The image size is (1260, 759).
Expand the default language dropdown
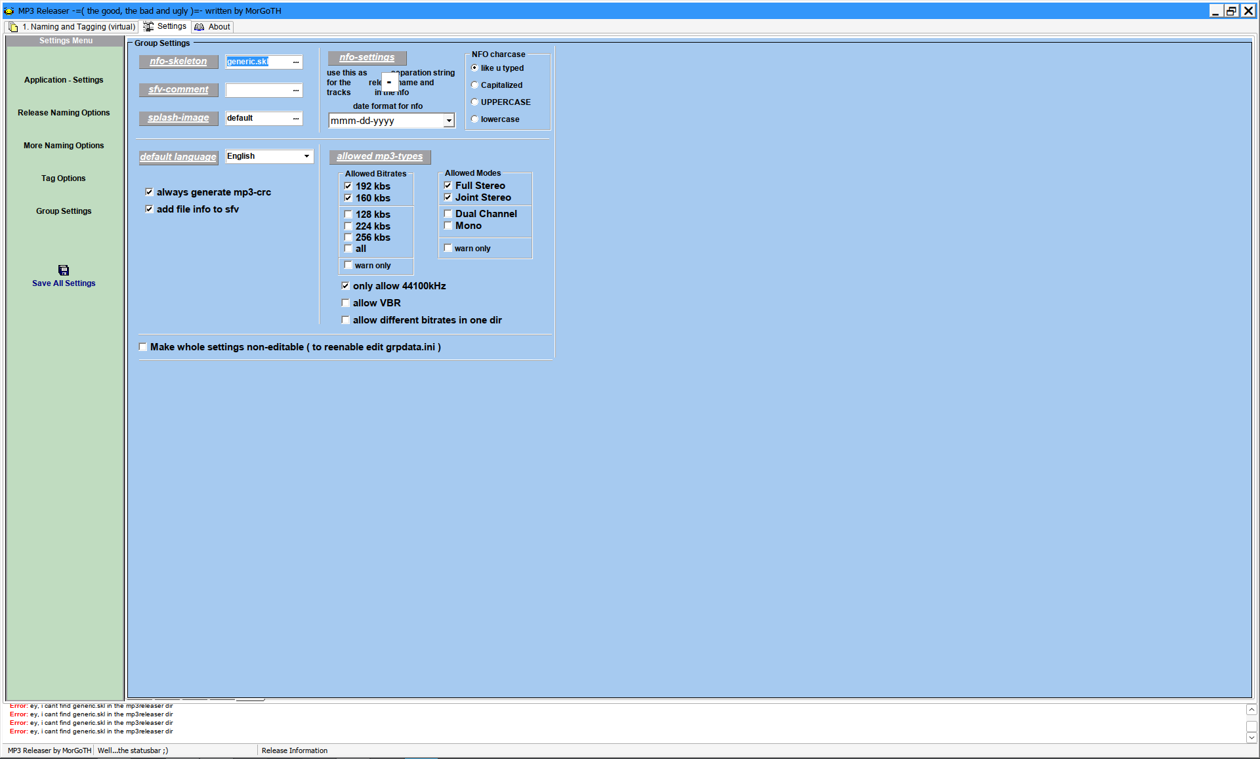click(x=306, y=156)
